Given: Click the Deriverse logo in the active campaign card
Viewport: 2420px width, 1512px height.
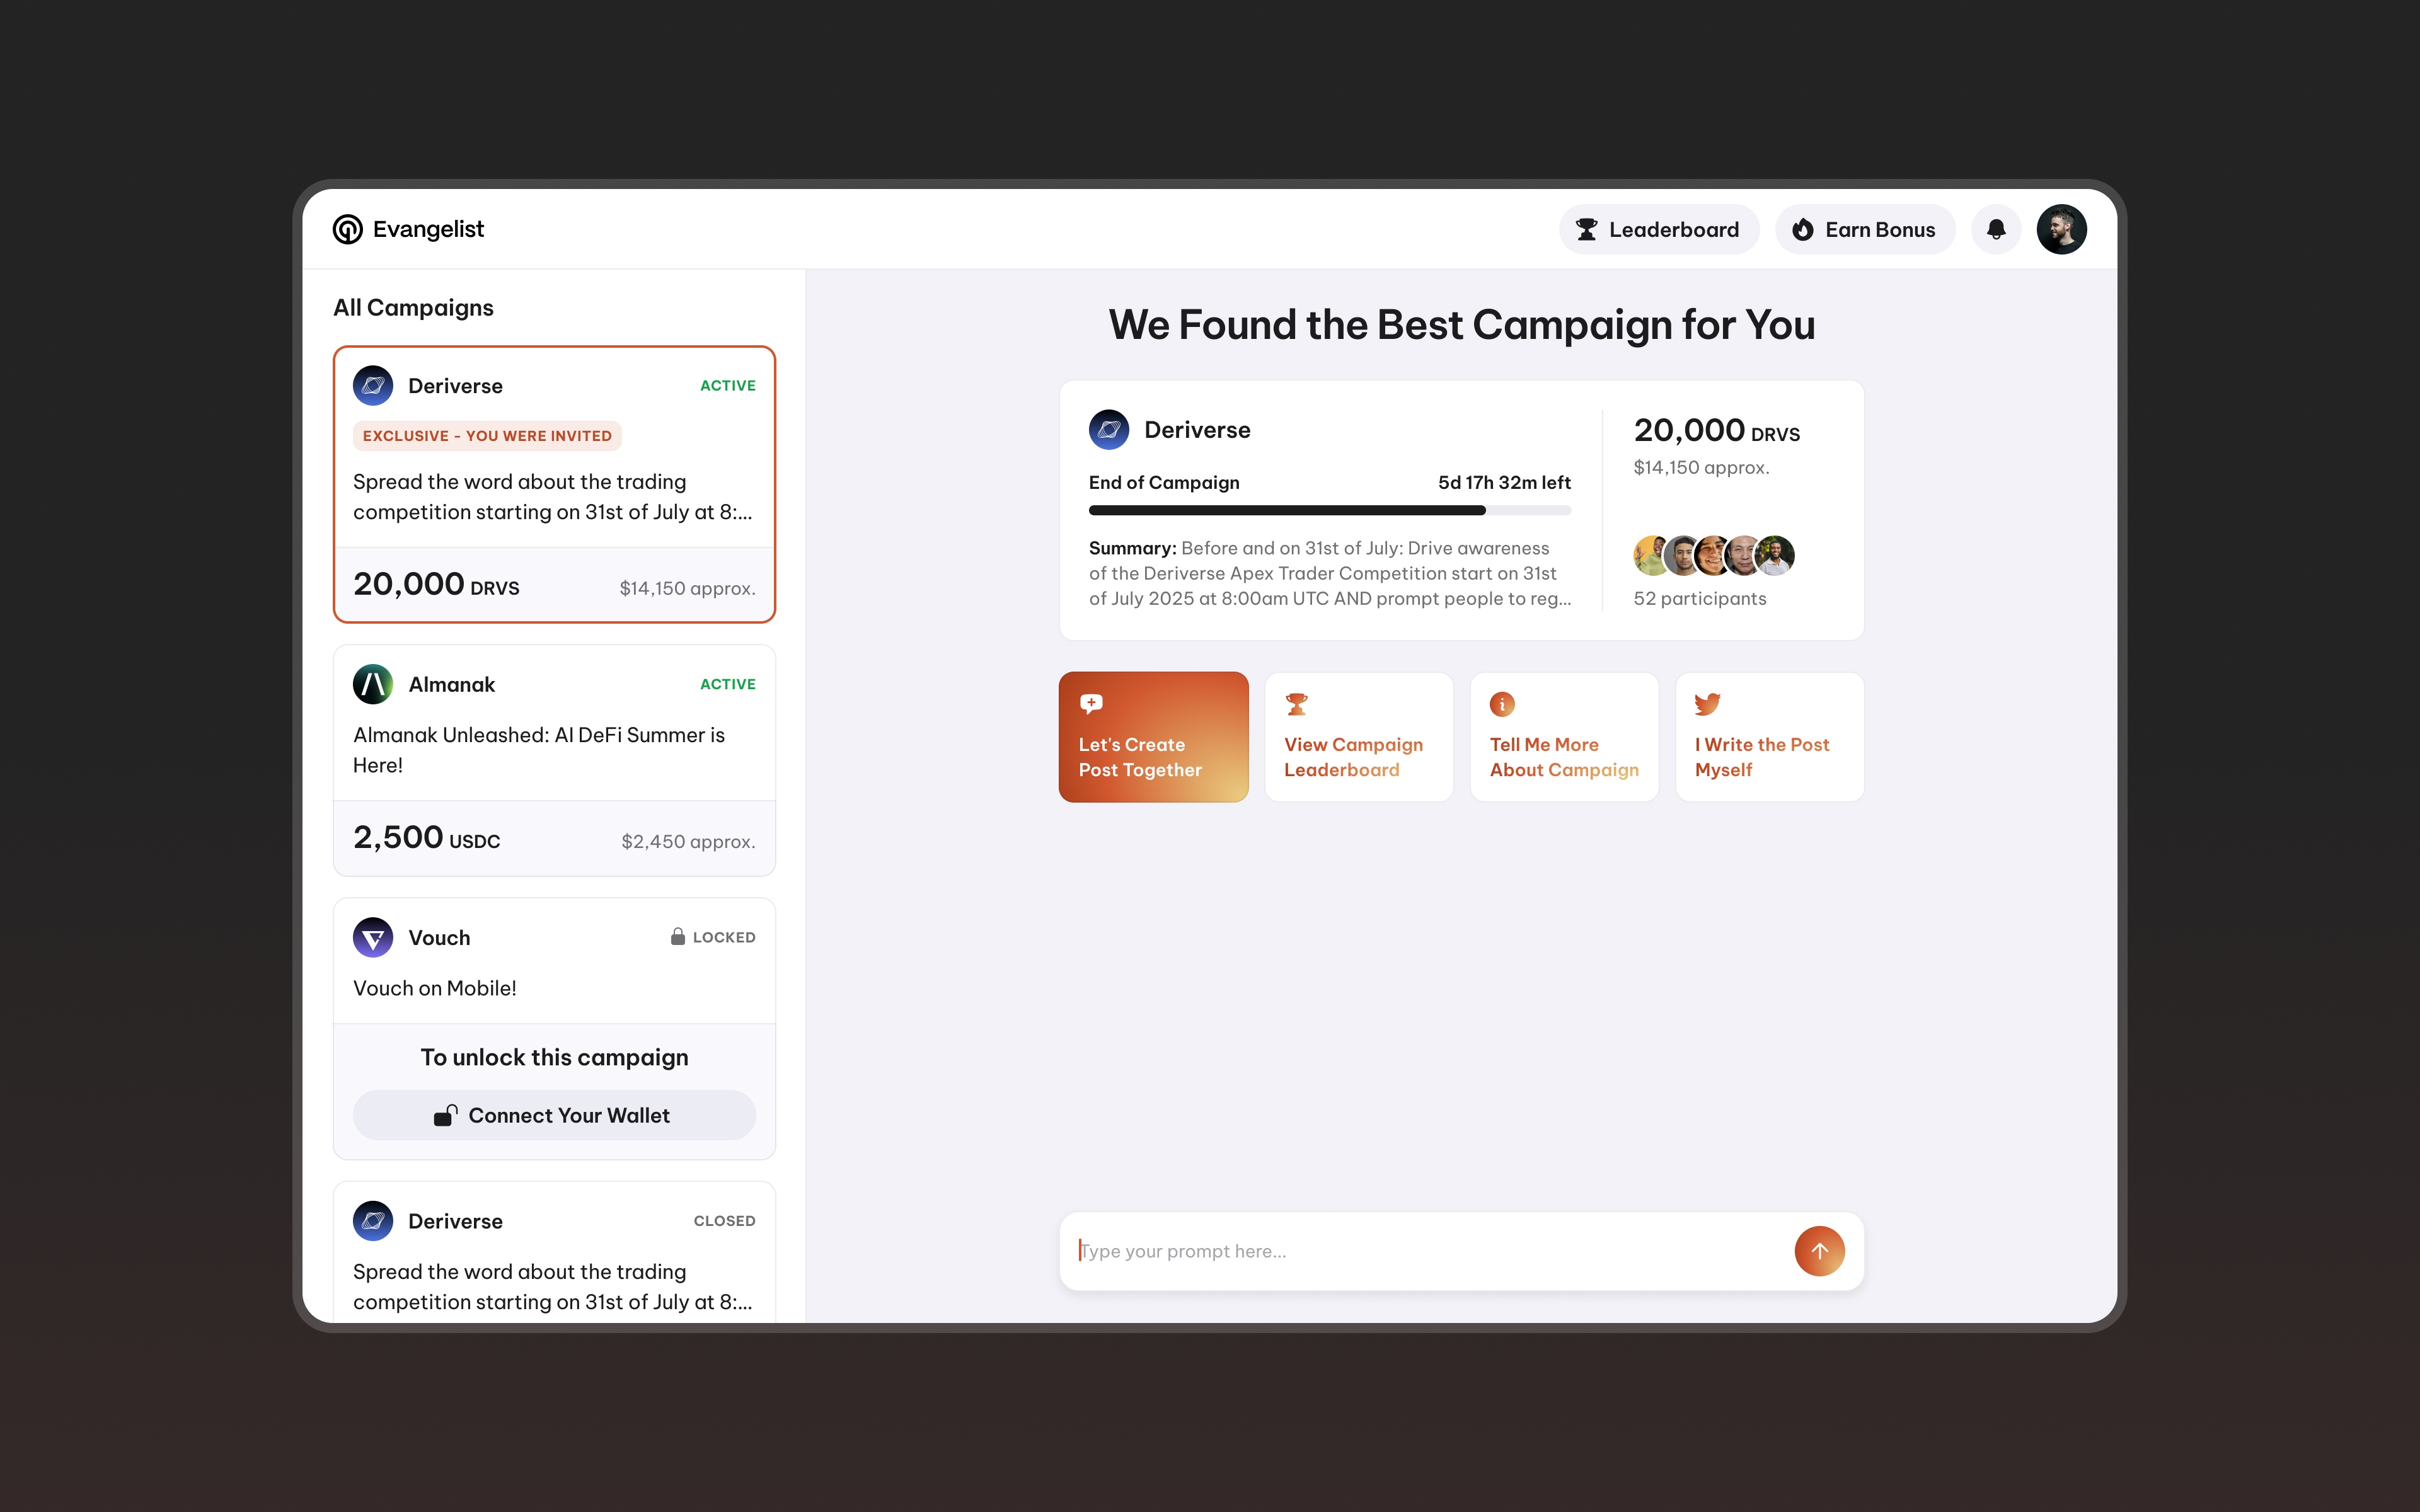Looking at the screenshot, I should (x=373, y=386).
